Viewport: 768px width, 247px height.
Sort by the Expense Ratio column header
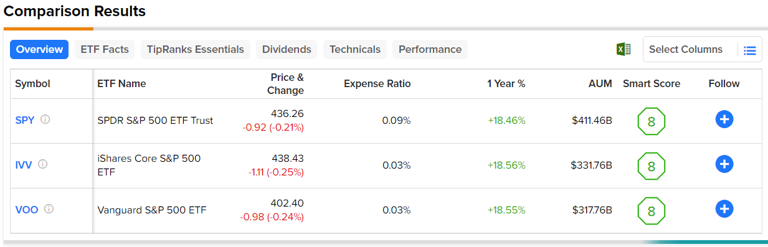(x=377, y=83)
